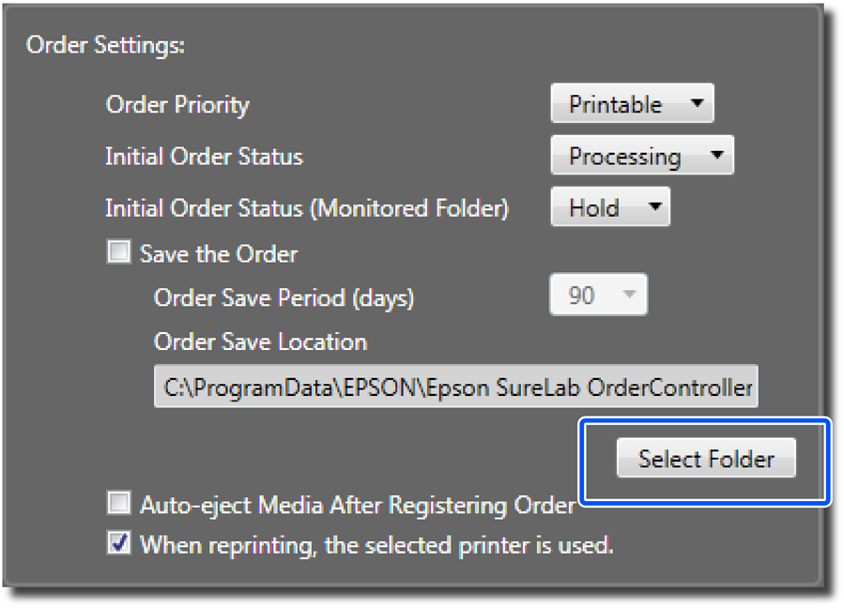The height and width of the screenshot is (608, 844).
Task: Click the Order Settings heading
Action: [105, 45]
